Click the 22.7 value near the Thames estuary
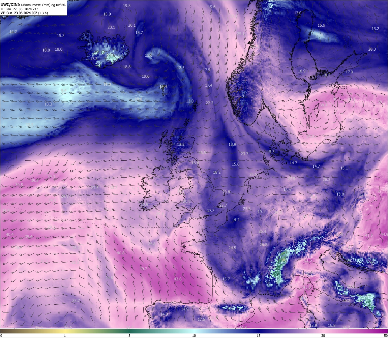 [x=223, y=206]
